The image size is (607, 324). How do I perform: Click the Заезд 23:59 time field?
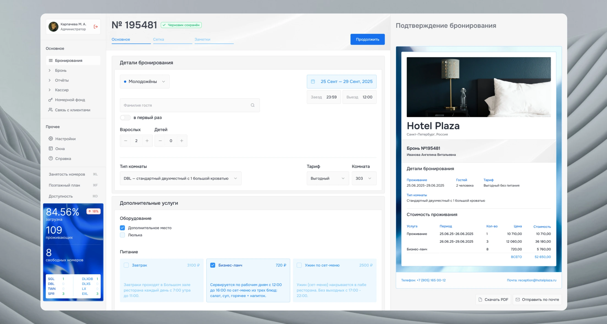click(x=324, y=97)
